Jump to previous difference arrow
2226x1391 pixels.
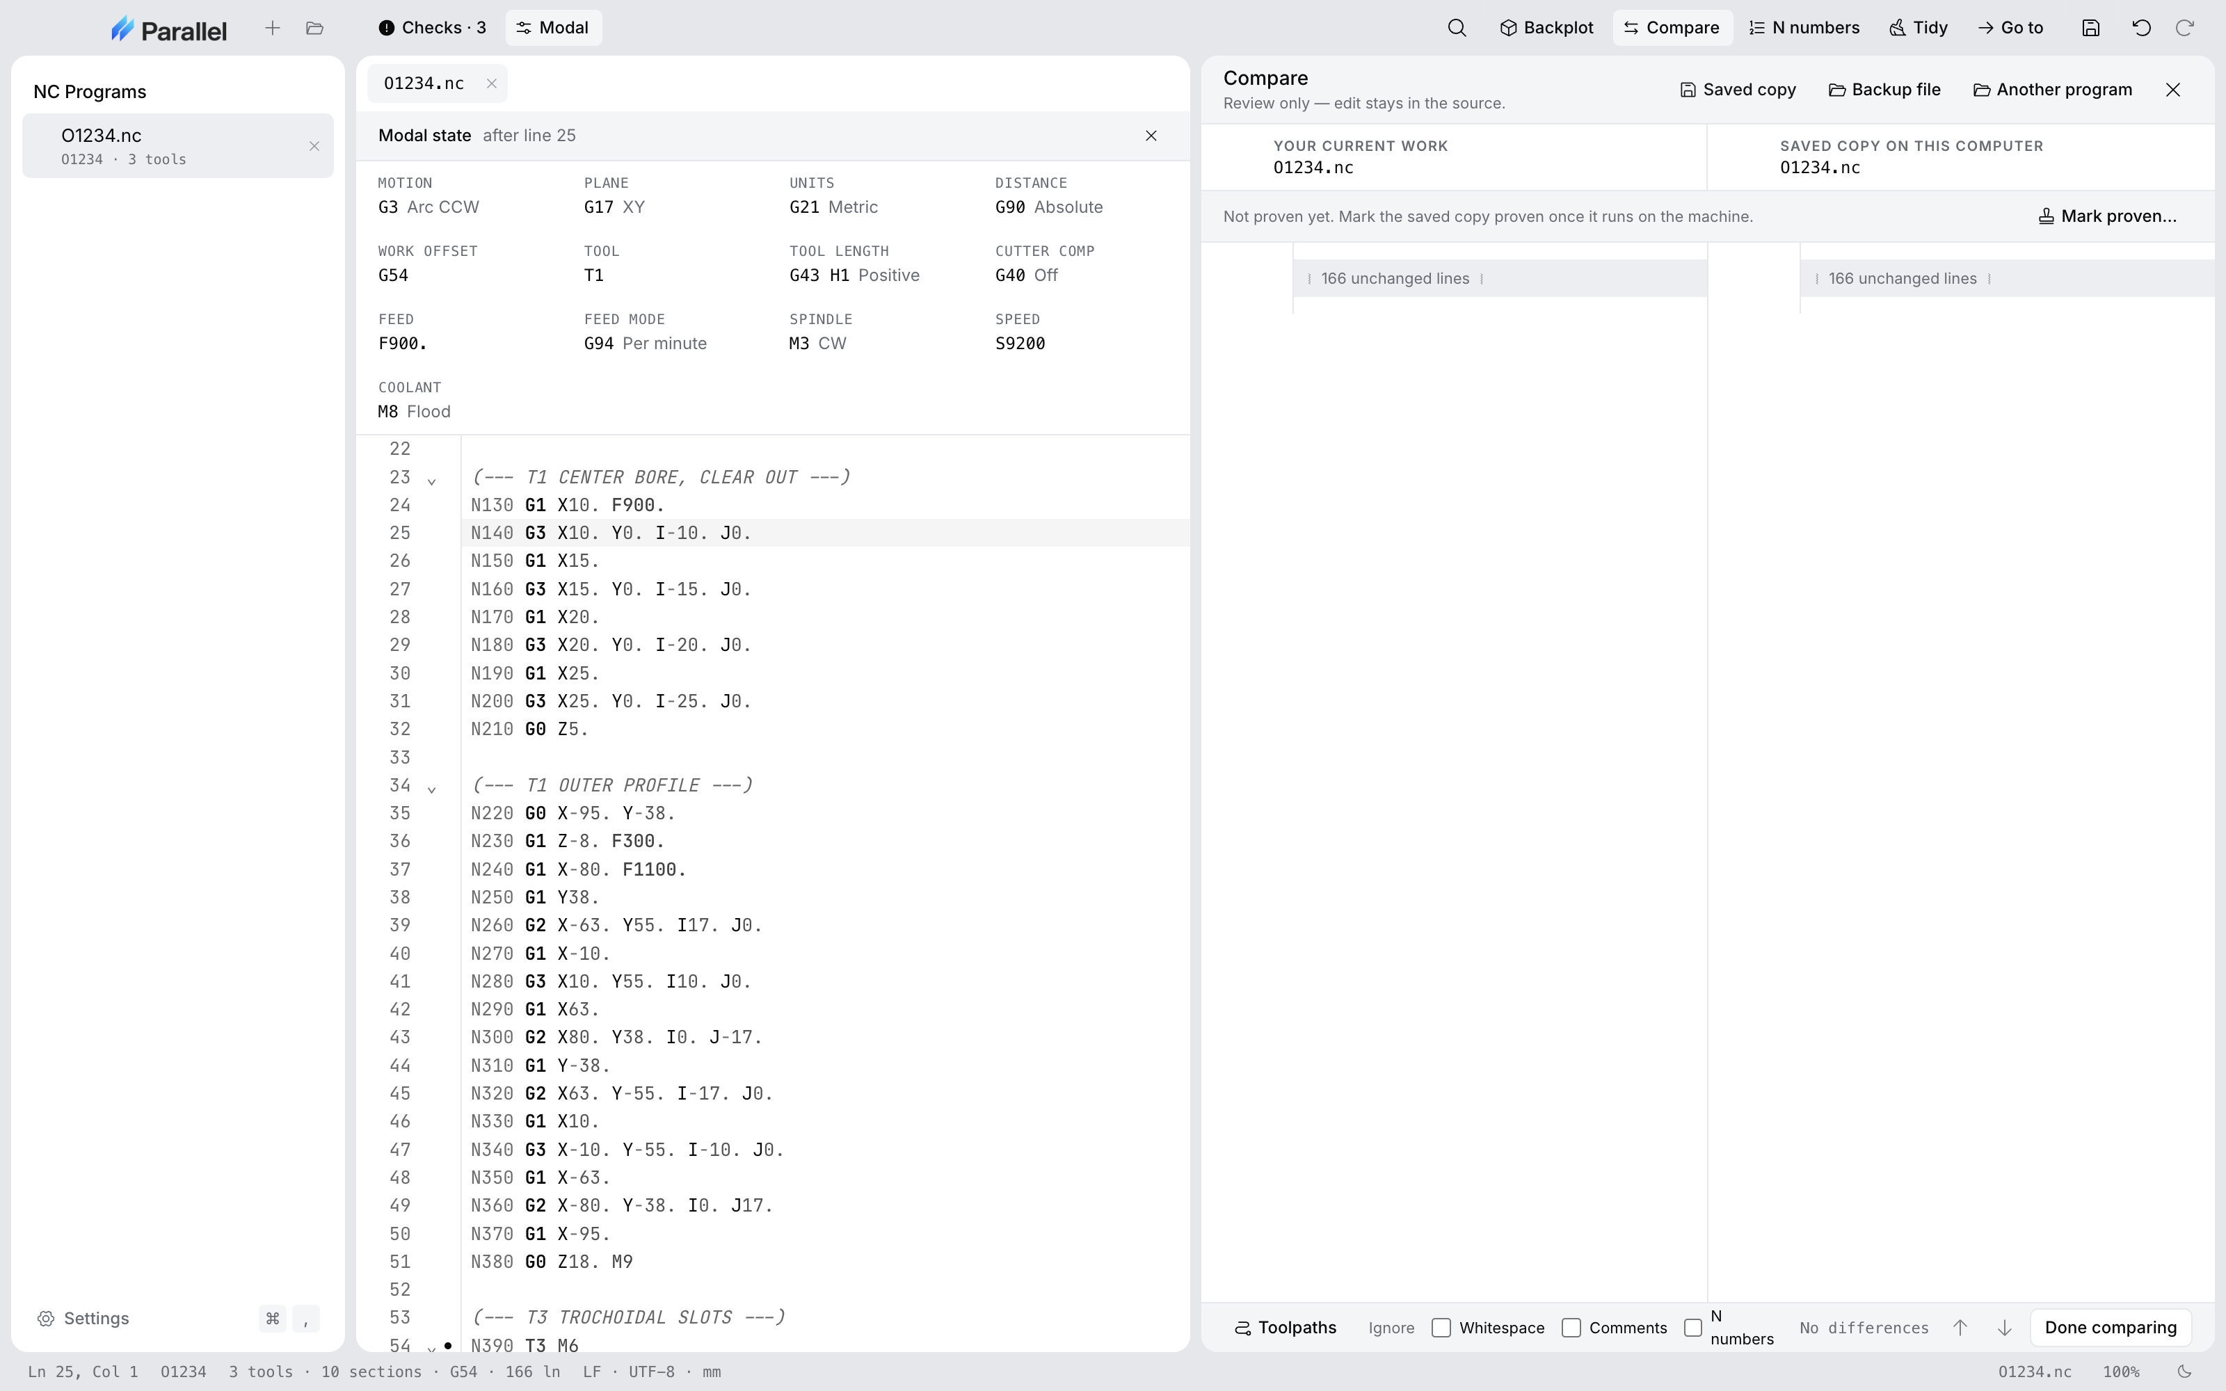point(1960,1328)
